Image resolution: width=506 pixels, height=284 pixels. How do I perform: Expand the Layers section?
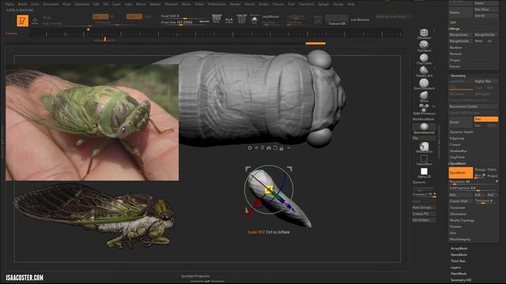455,267
